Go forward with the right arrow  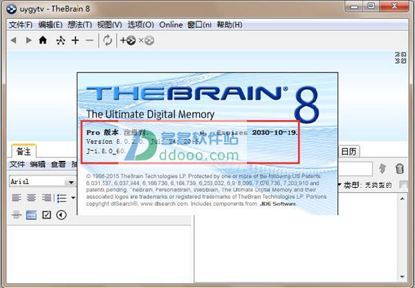pos(28,41)
